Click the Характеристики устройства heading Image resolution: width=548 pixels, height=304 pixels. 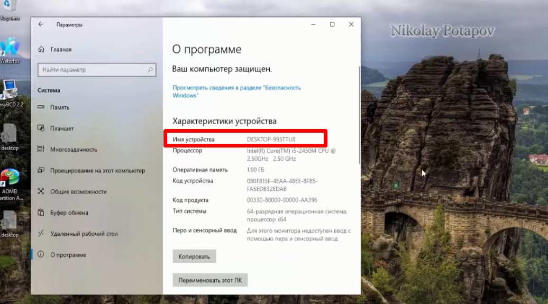(x=224, y=121)
